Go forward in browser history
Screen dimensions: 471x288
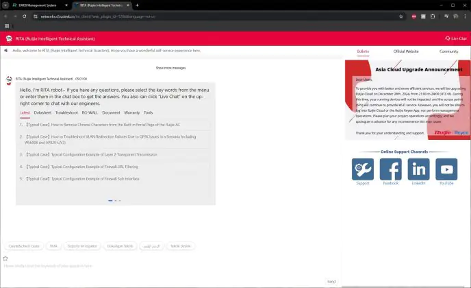(x=15, y=16)
